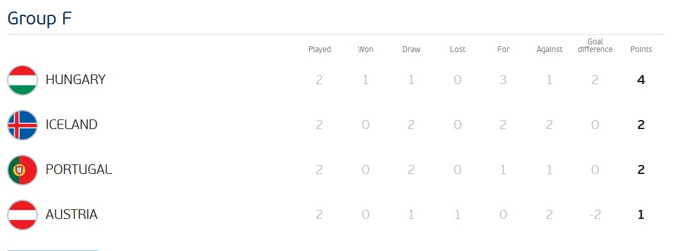The height and width of the screenshot is (251, 680).
Task: Click the Lost column header
Action: tap(458, 49)
